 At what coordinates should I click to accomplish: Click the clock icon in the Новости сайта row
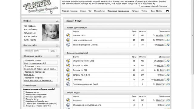169,35
